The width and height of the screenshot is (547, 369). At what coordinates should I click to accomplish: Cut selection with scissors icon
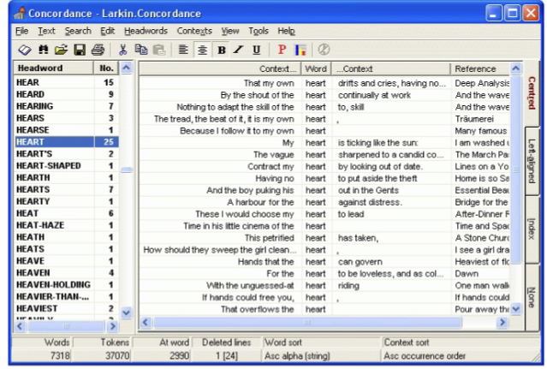tap(122, 50)
